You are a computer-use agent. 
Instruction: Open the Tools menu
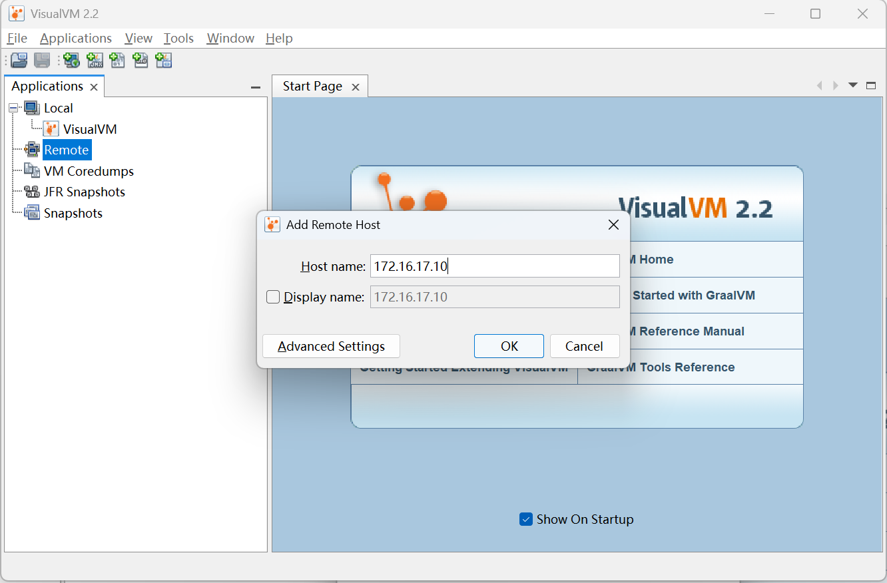178,39
